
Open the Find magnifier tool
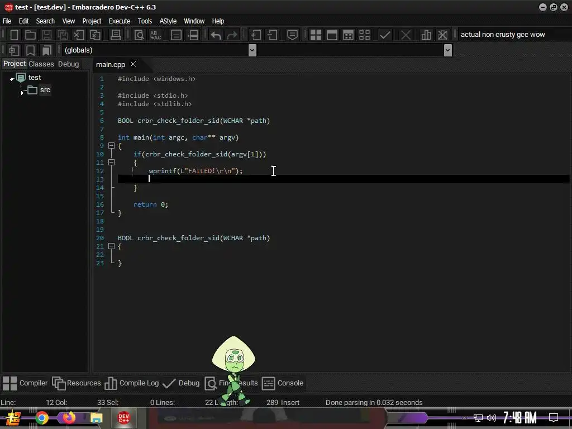click(x=139, y=35)
